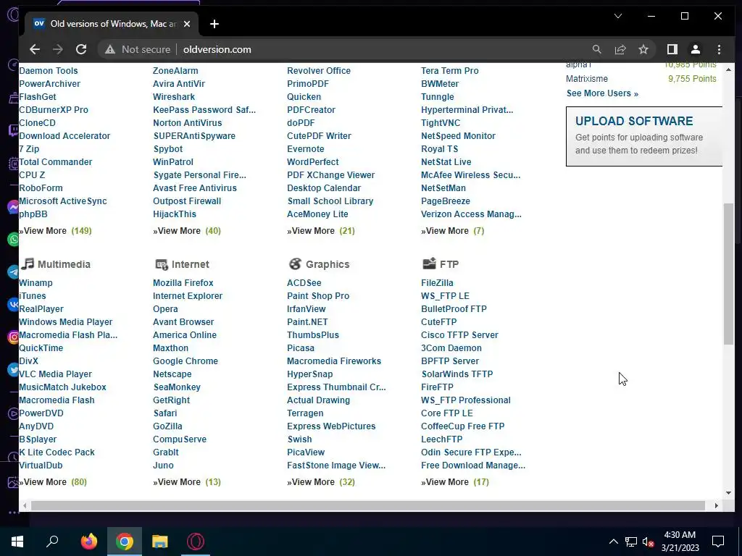742x556 pixels.
Task: Show hidden system tray icons
Action: [x=613, y=542]
